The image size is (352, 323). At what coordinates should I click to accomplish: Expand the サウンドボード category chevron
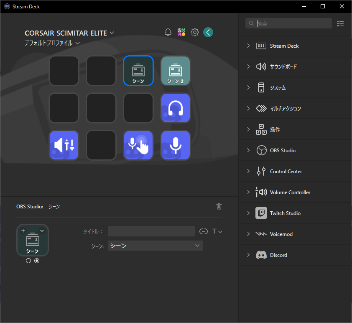point(248,67)
